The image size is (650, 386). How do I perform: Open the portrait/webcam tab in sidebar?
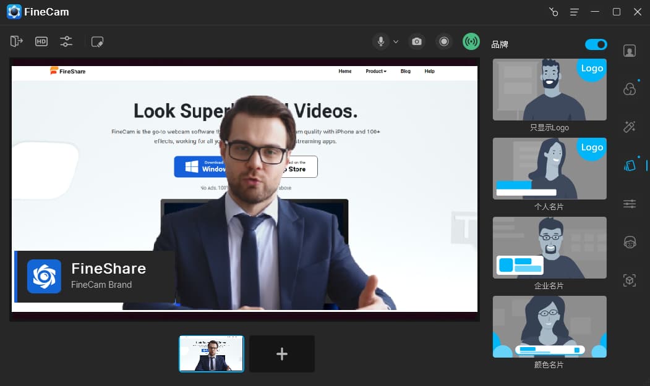630,51
